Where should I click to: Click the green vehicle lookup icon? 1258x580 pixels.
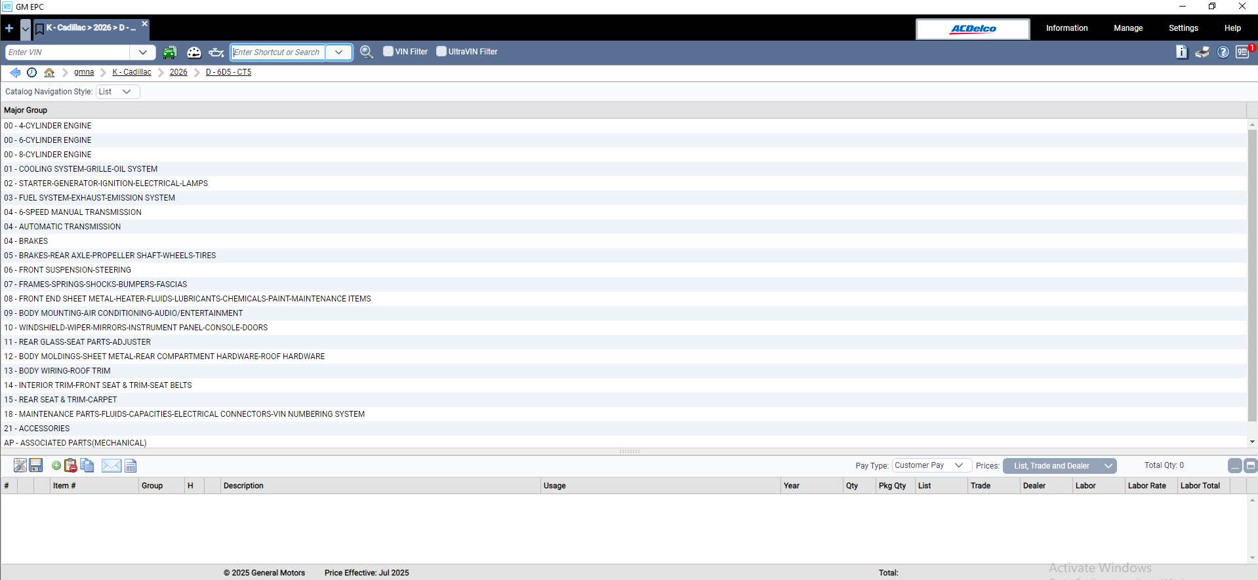[170, 52]
